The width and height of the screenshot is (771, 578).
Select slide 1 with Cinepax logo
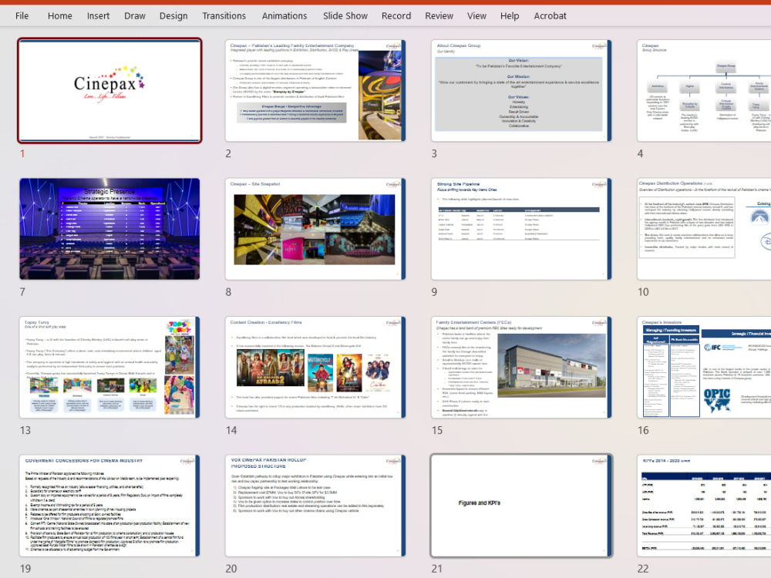pos(109,90)
